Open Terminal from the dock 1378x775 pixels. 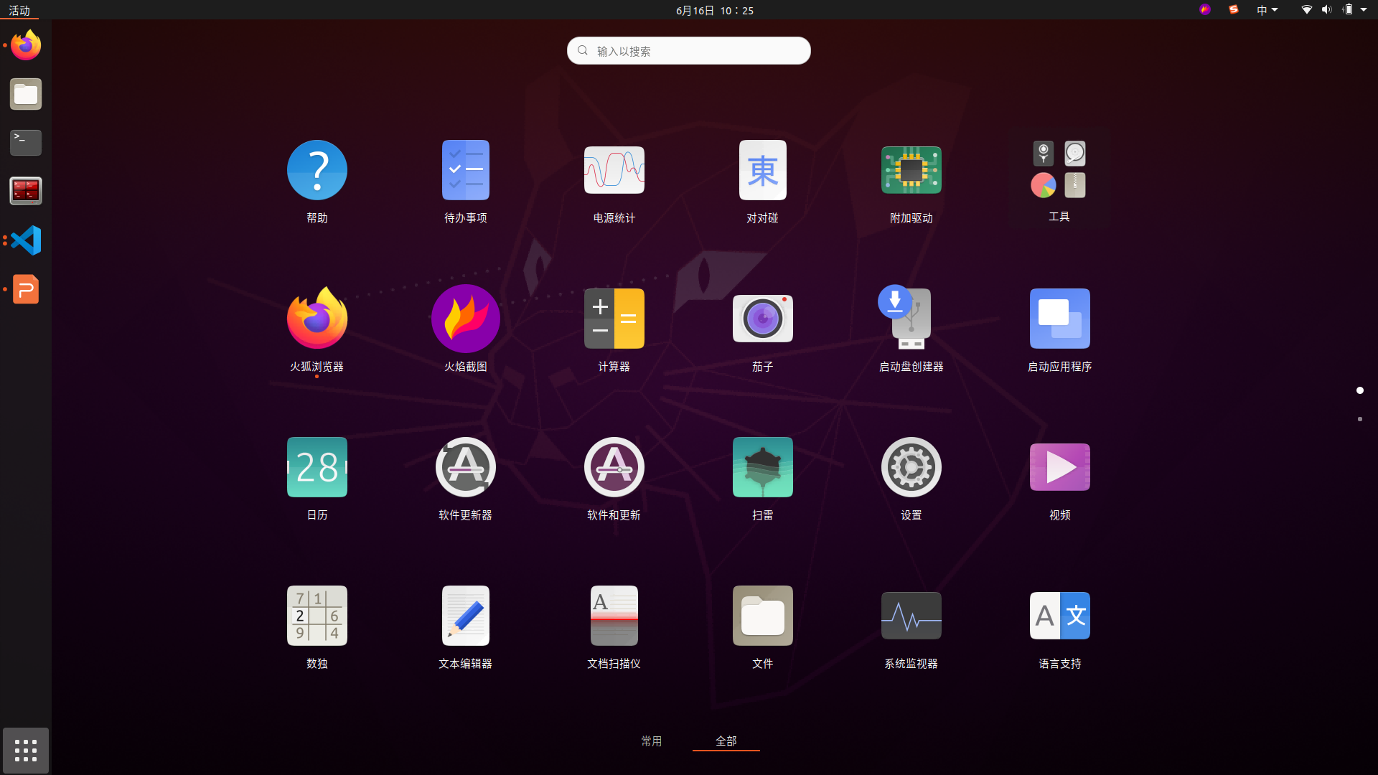26,143
